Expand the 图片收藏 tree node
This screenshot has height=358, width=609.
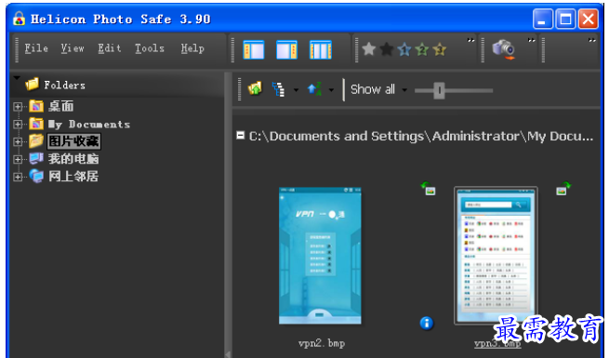18,141
